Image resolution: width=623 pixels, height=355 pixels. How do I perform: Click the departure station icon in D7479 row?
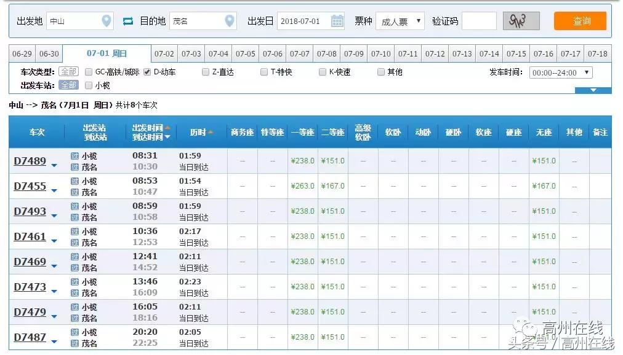click(x=74, y=306)
